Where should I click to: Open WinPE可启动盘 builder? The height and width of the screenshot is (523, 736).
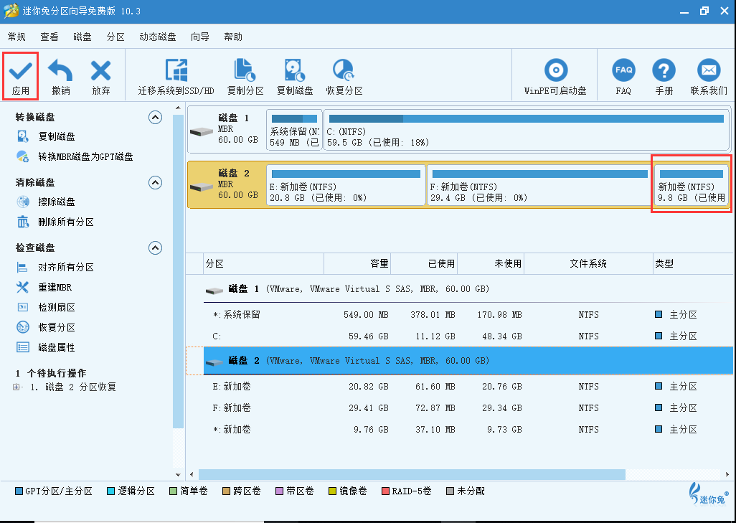tap(555, 77)
